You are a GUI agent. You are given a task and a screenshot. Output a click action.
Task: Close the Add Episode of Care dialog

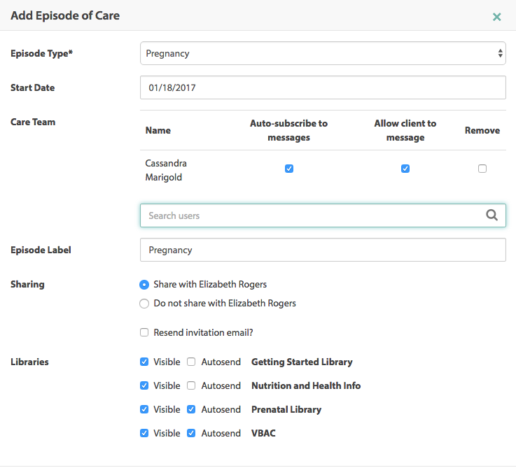[x=496, y=17]
